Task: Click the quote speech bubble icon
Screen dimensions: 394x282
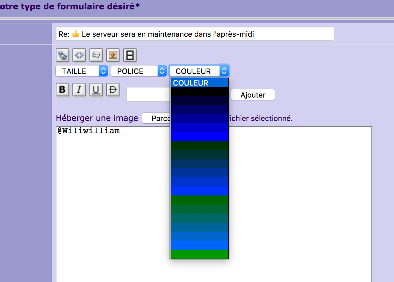Action: click(96, 55)
